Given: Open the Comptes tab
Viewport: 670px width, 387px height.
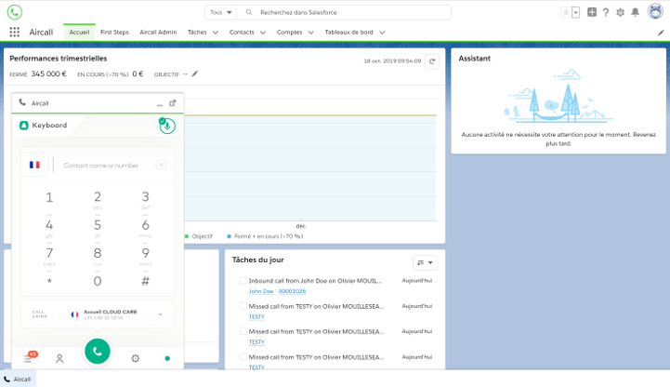Looking at the screenshot, I should coord(289,33).
